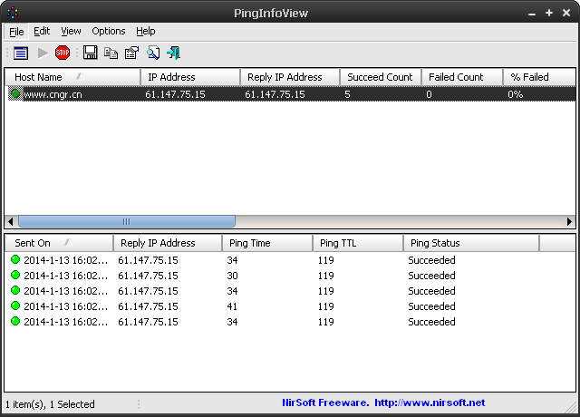Click the Ping Time value 30
The height and width of the screenshot is (417, 580).
coord(232,276)
